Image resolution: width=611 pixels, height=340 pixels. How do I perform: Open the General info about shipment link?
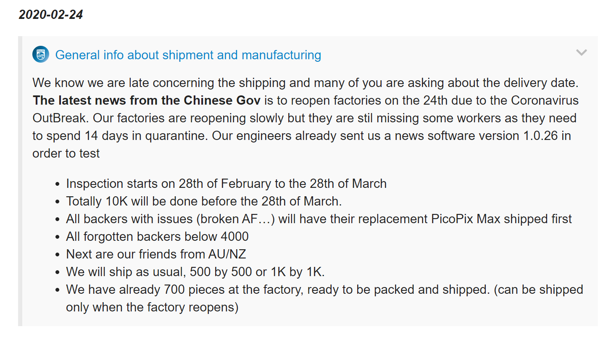click(x=188, y=55)
